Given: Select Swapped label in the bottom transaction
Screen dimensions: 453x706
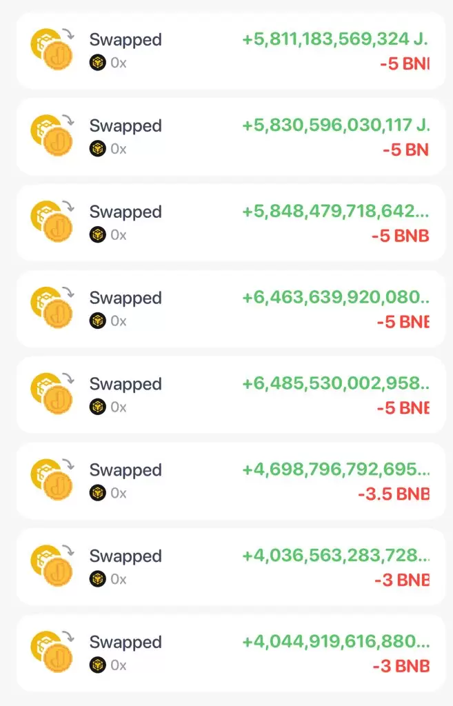Looking at the screenshot, I should point(125,643).
